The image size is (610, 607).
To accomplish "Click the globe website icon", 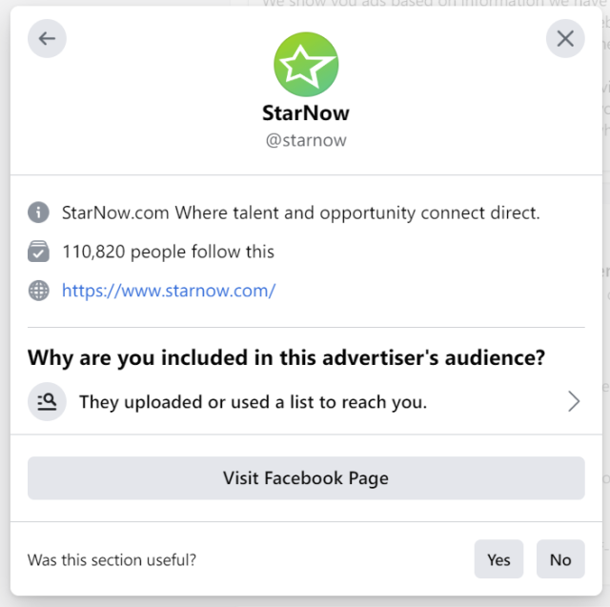I will click(x=38, y=291).
